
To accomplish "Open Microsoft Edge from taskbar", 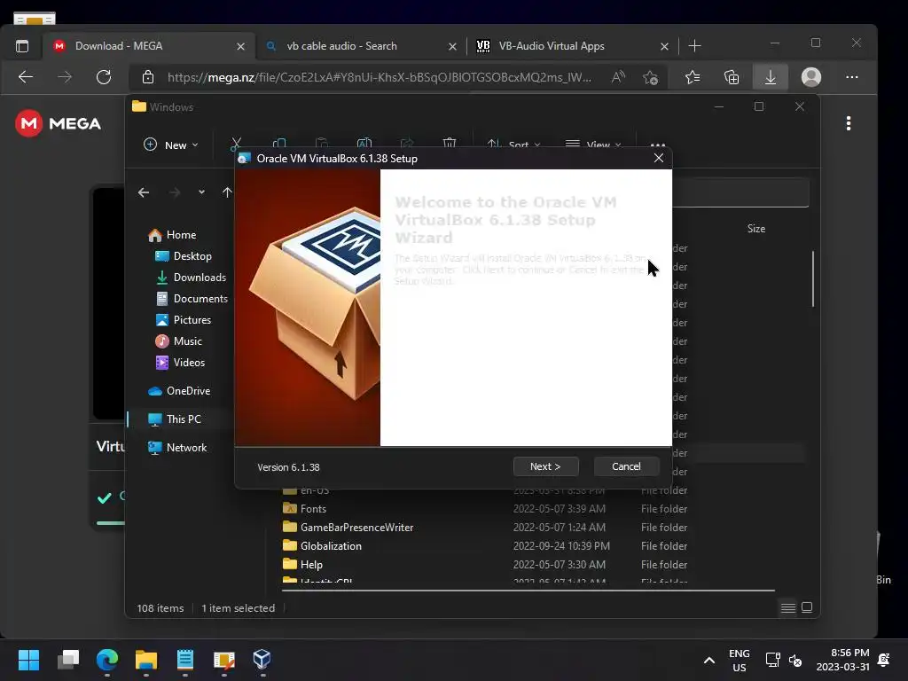I will (107, 659).
